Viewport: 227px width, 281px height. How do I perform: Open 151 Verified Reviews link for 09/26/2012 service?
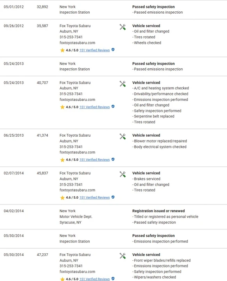tap(94, 50)
